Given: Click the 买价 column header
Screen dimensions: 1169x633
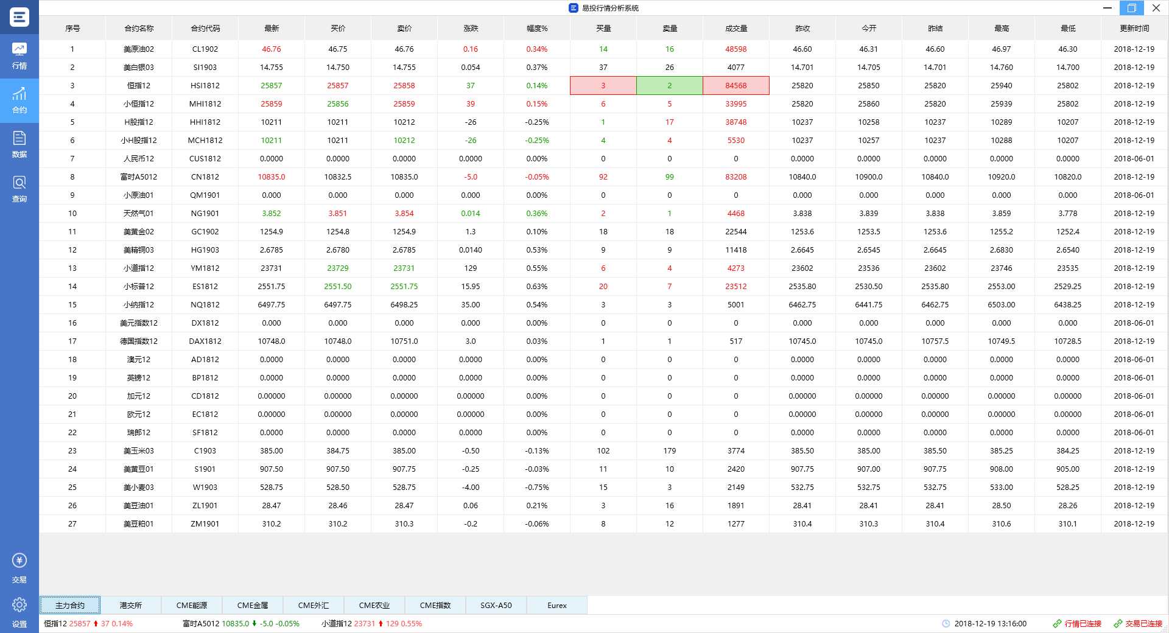Looking at the screenshot, I should 338,28.
